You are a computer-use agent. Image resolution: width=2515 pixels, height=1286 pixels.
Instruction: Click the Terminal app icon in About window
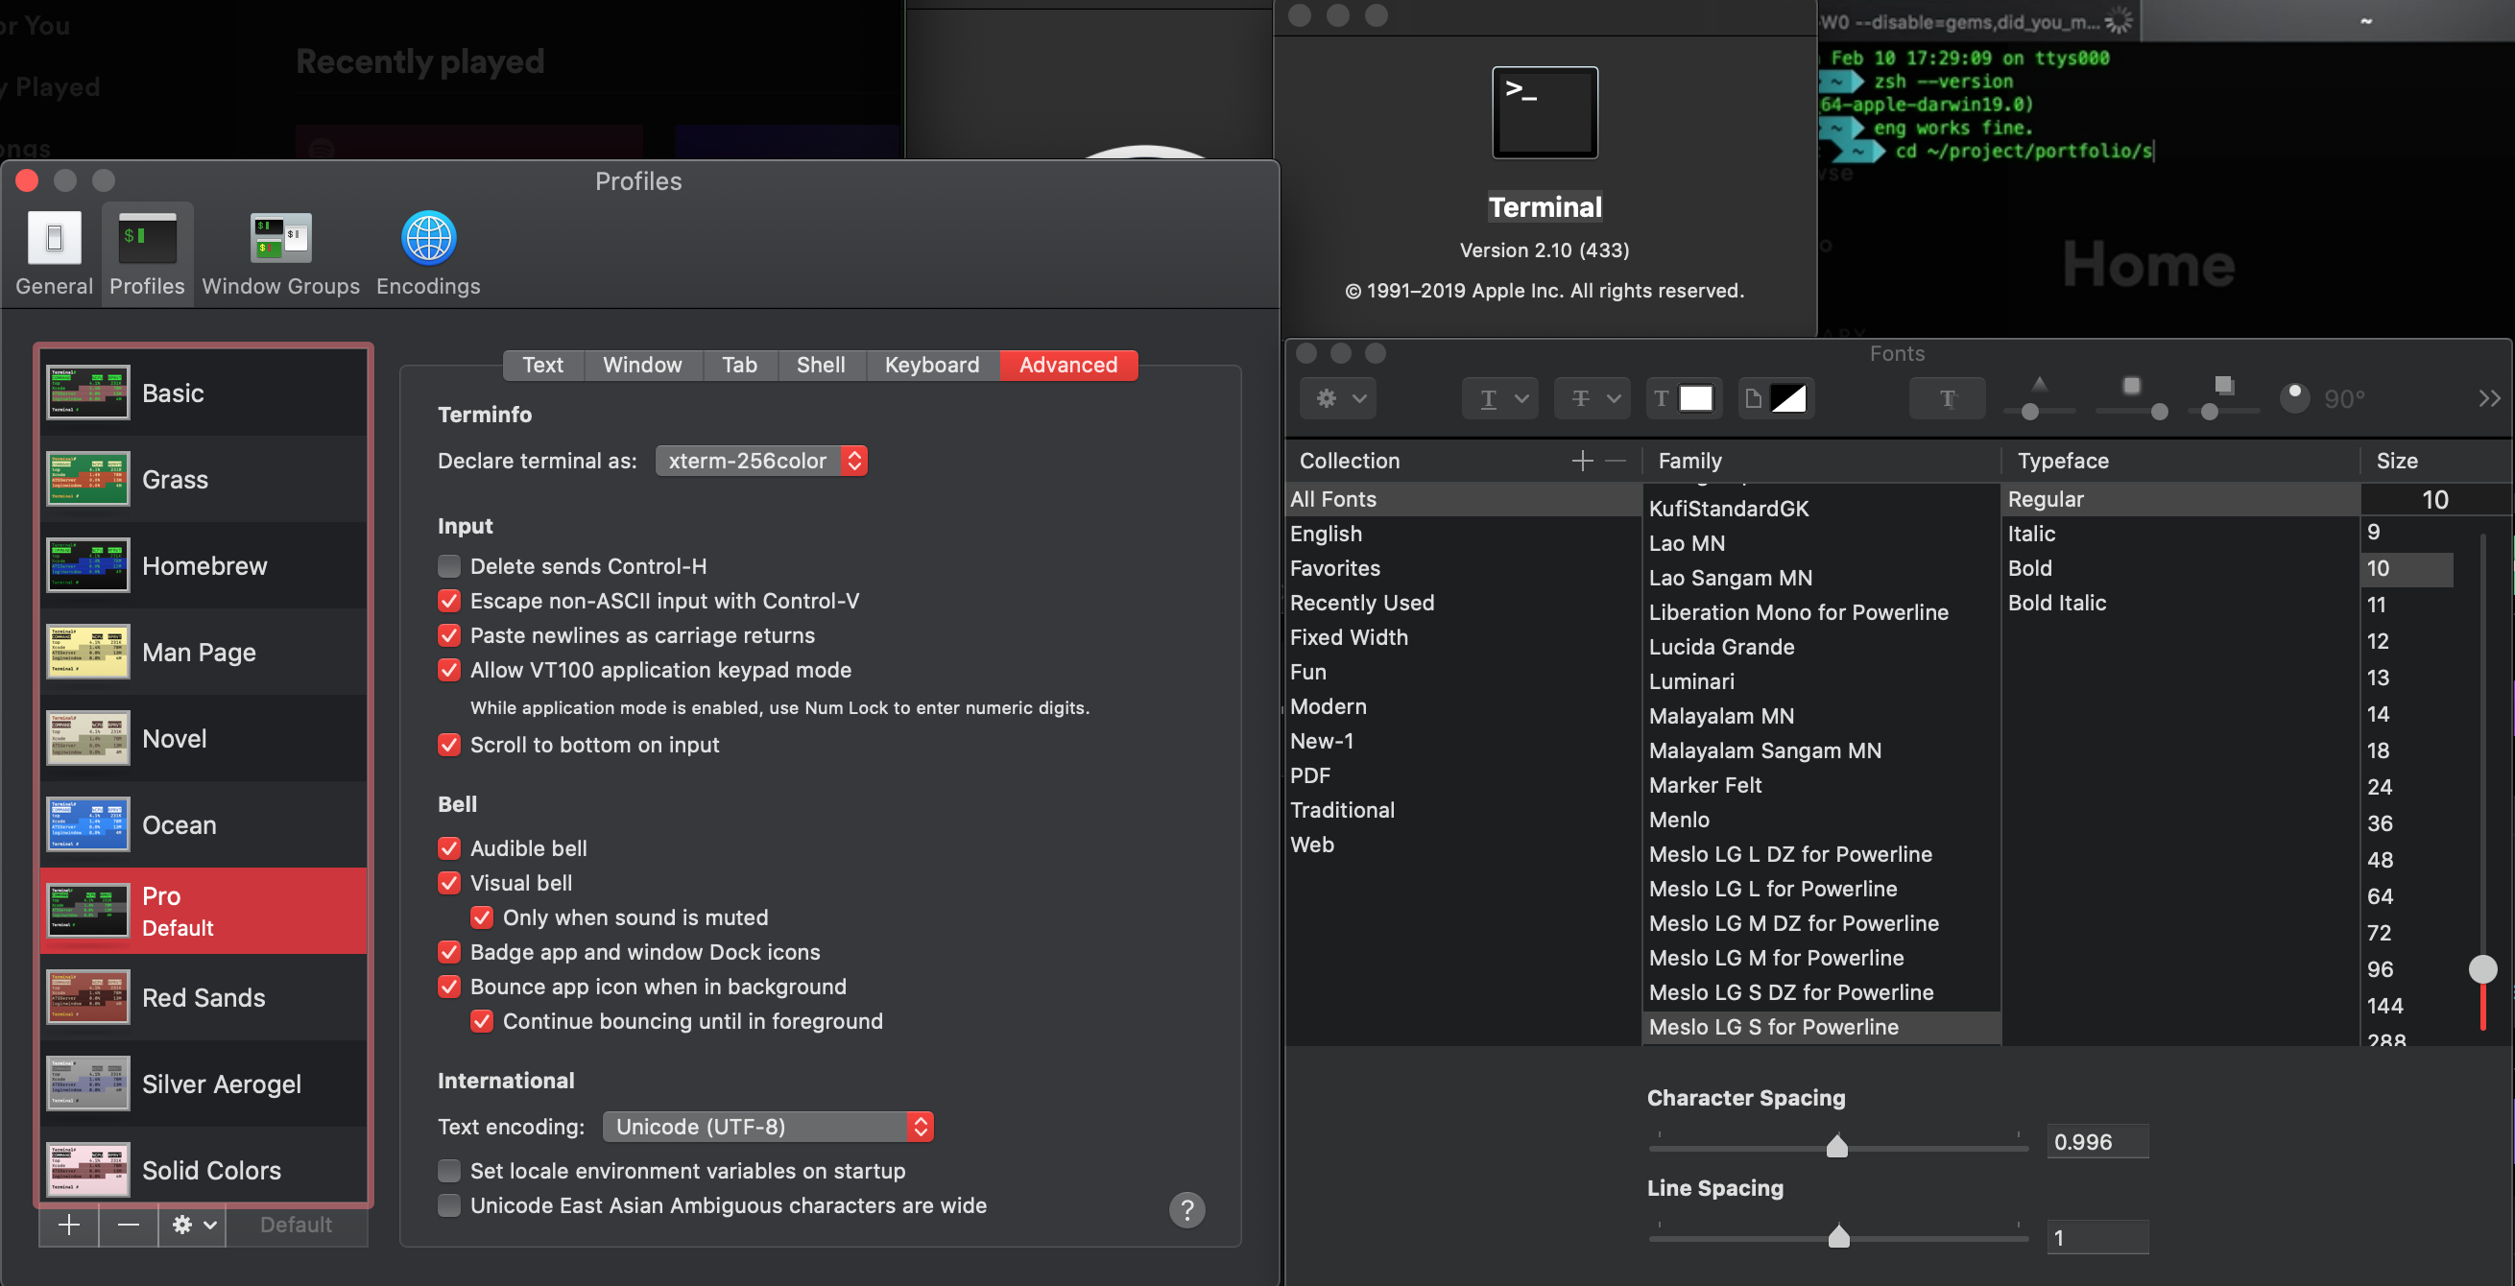click(1545, 112)
